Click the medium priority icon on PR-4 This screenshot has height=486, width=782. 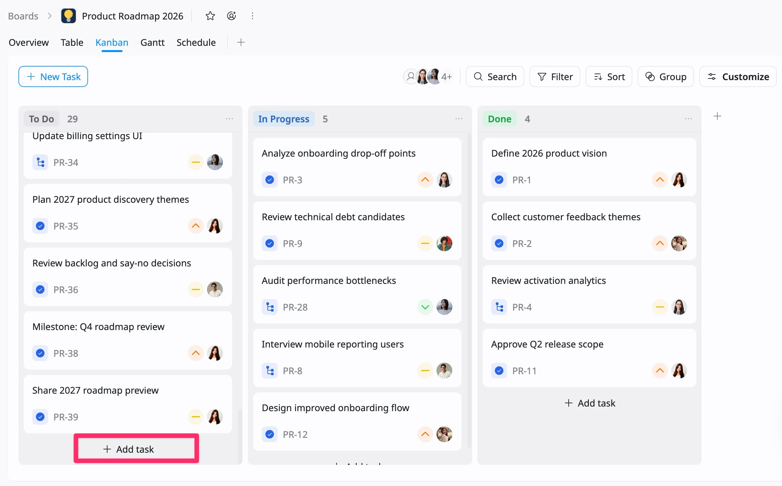[x=660, y=307]
